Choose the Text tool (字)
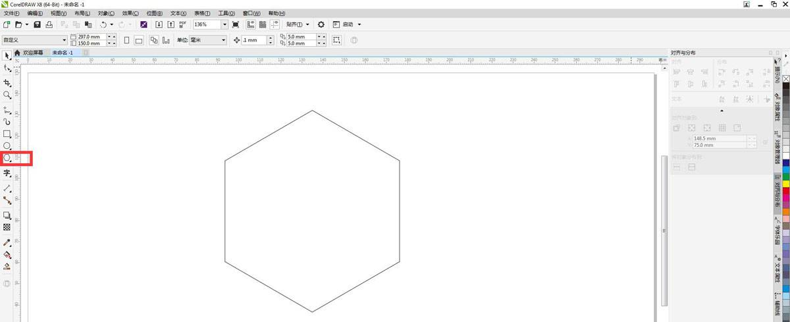 (7, 173)
